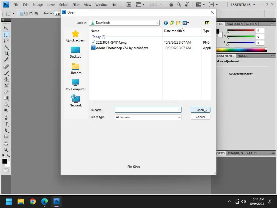Select the Hand tool in toolbox
The width and height of the screenshot is (277, 208).
click(x=6, y=144)
